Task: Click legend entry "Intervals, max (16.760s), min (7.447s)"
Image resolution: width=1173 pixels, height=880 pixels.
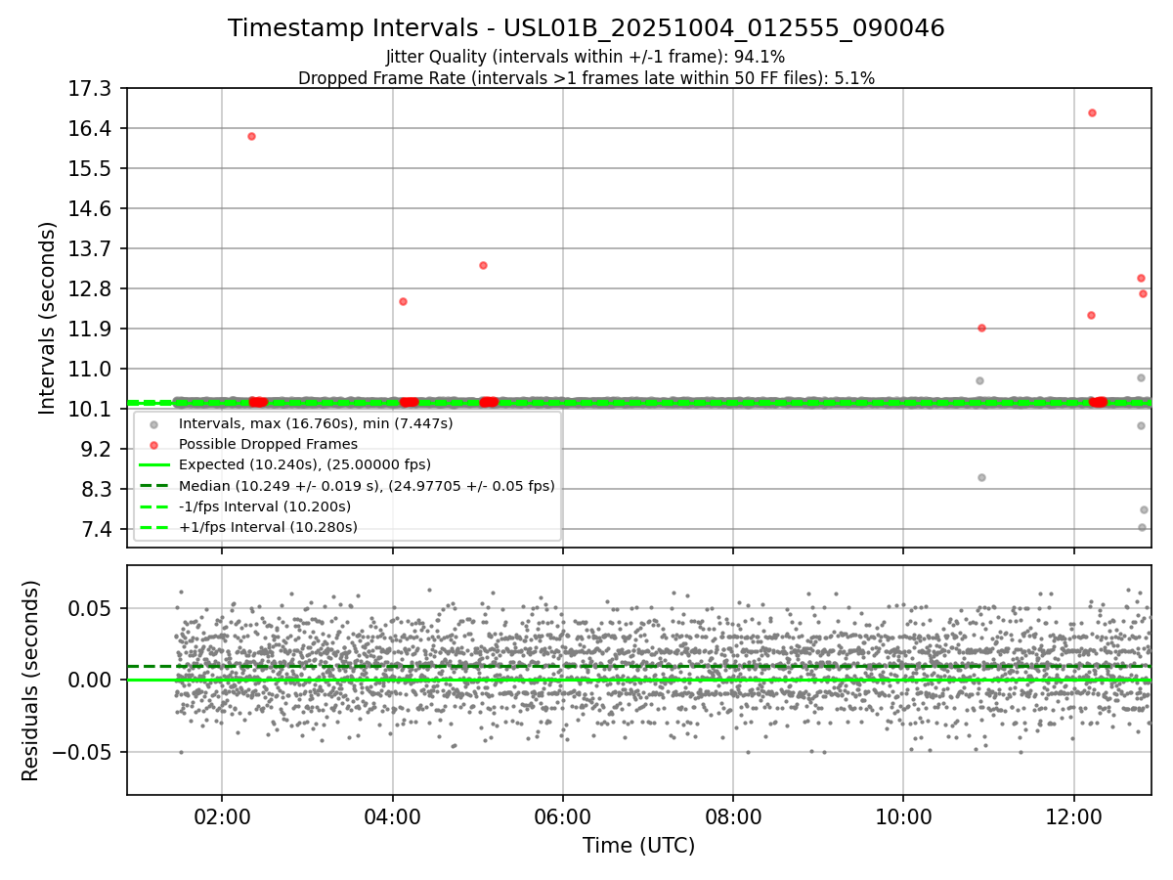Action: coord(316,423)
